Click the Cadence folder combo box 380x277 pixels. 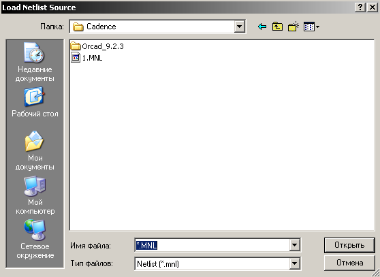tap(157, 27)
